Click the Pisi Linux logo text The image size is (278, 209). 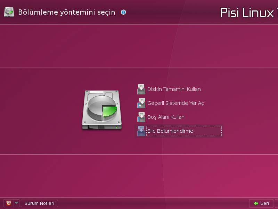tap(247, 13)
